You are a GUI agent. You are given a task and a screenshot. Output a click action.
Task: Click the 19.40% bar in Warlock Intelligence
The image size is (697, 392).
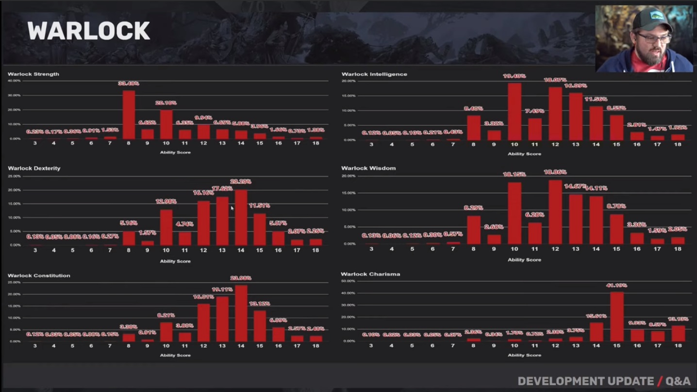(514, 112)
